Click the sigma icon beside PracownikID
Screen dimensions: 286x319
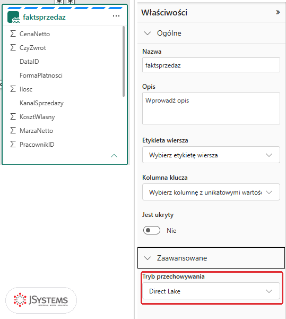[x=13, y=144]
